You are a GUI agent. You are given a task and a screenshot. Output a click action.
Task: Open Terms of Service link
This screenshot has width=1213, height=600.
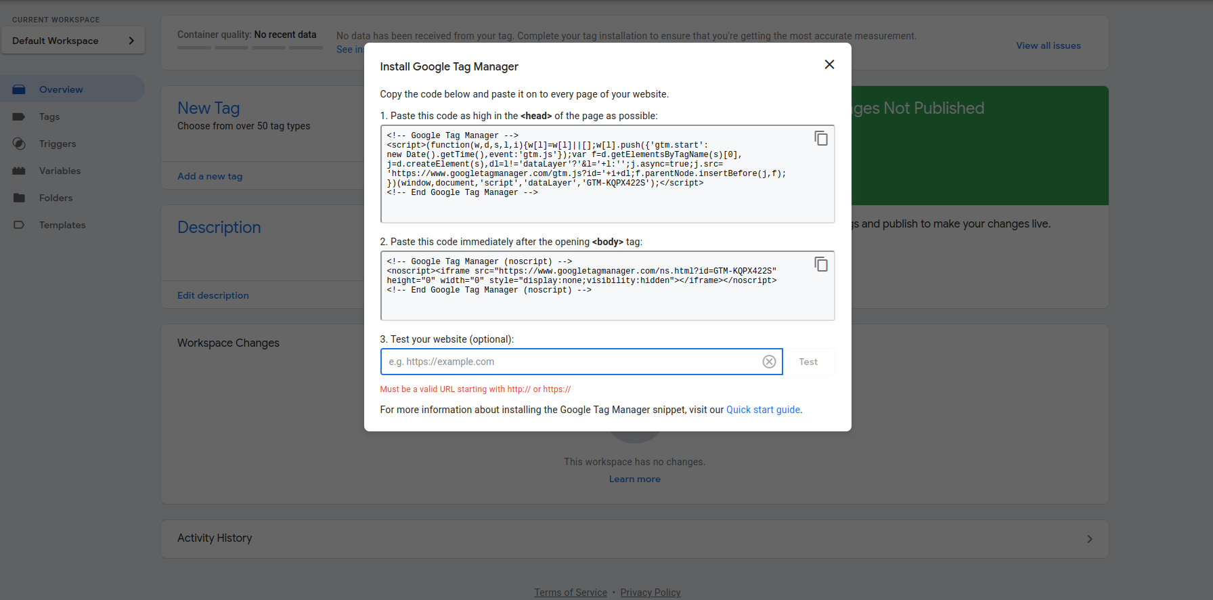[571, 593]
